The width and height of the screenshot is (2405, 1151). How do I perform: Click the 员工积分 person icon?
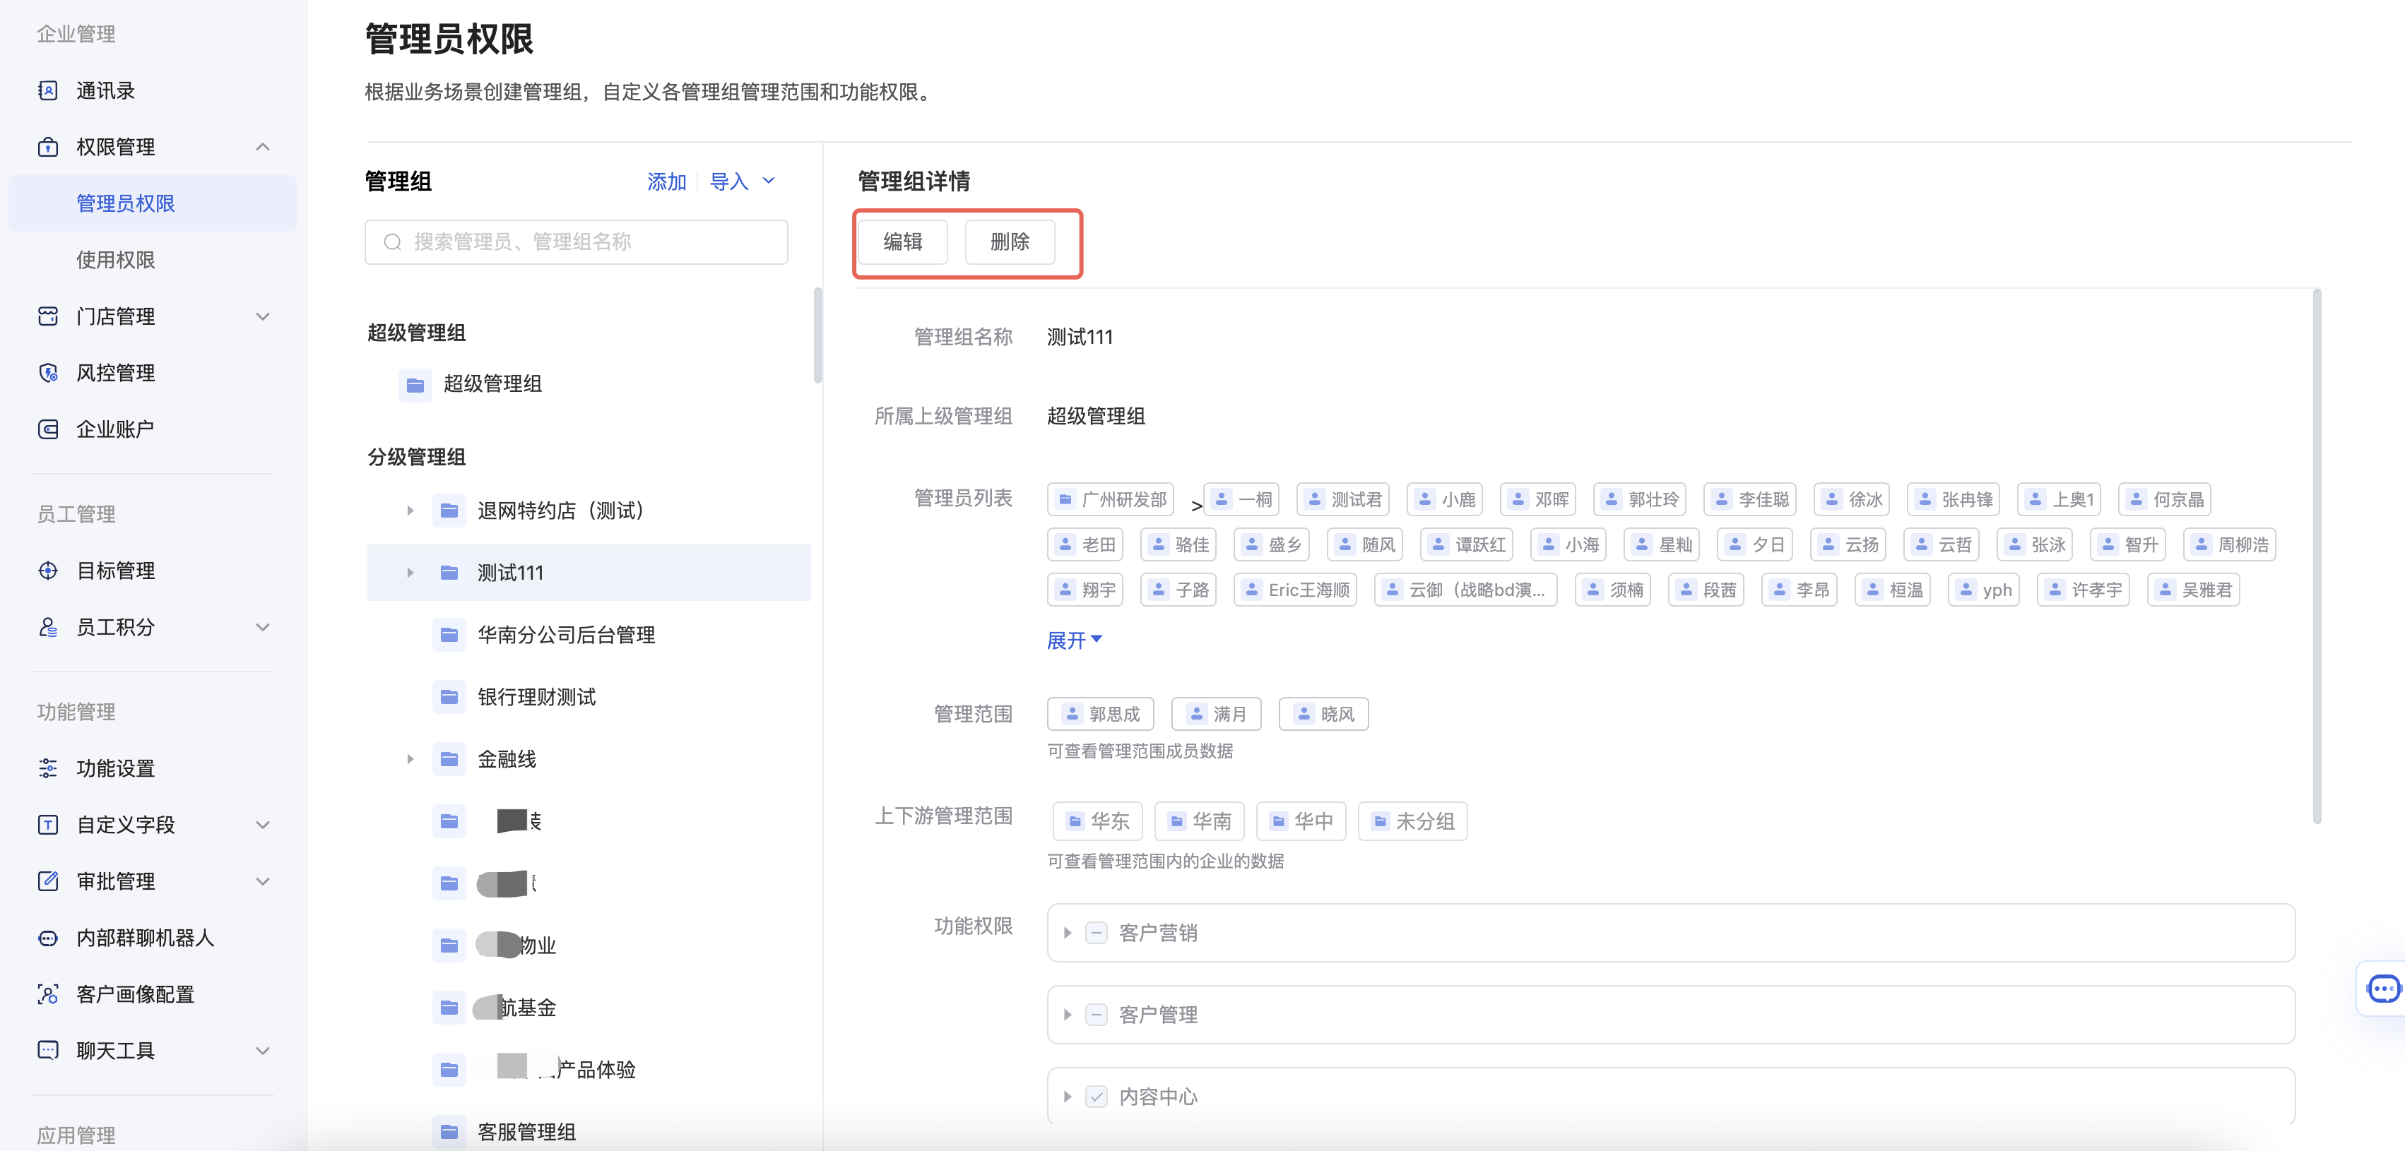click(47, 627)
